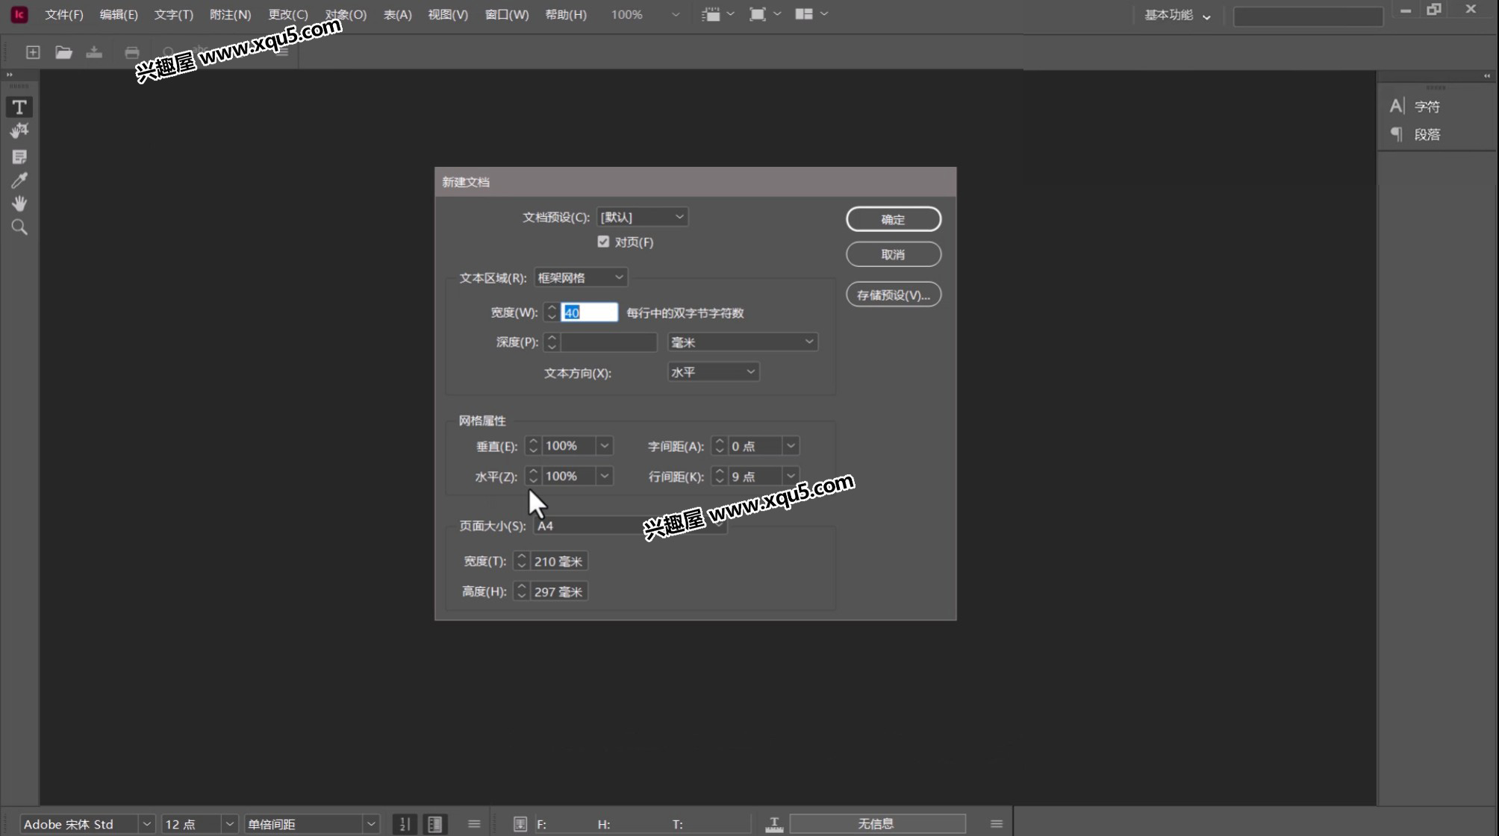
Task: Expand the left tools panel double arrow
Action: (10, 75)
